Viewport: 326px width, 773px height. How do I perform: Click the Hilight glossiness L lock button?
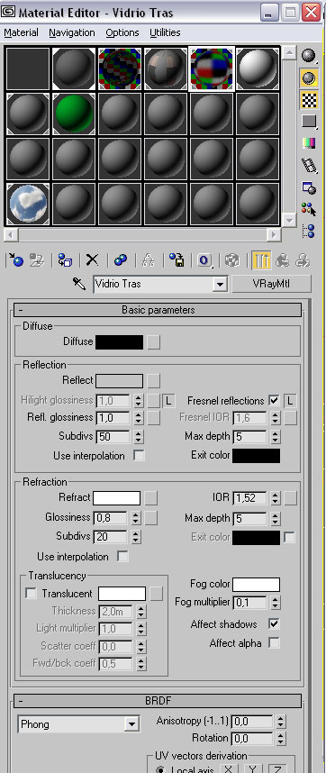coord(168,401)
